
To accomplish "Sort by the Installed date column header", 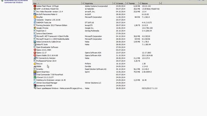I will click(121, 3).
